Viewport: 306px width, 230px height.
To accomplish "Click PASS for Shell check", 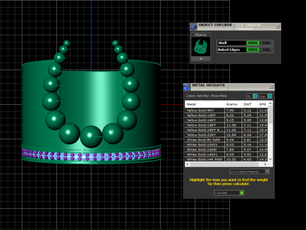I will 253,43.
